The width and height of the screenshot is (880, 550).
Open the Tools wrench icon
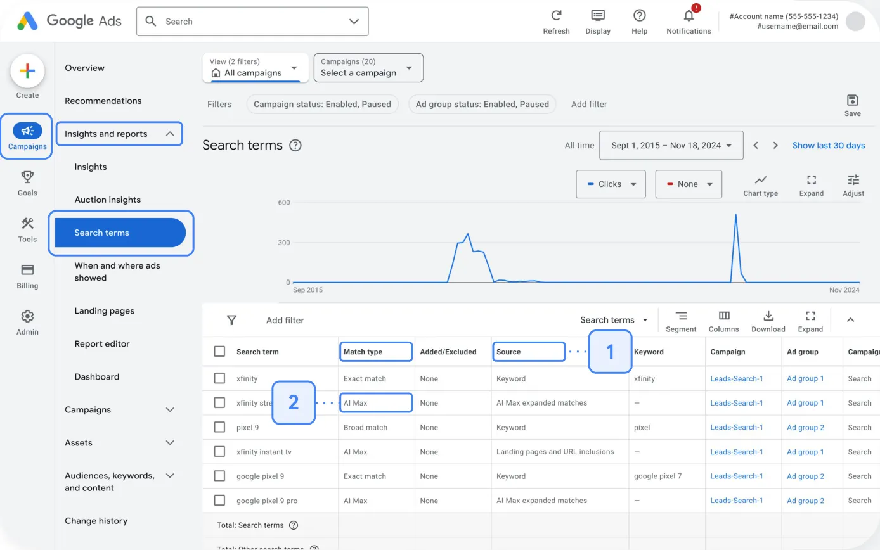pyautogui.click(x=27, y=223)
